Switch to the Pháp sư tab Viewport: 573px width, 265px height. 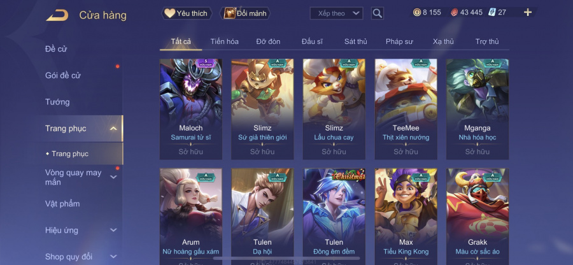coord(399,41)
